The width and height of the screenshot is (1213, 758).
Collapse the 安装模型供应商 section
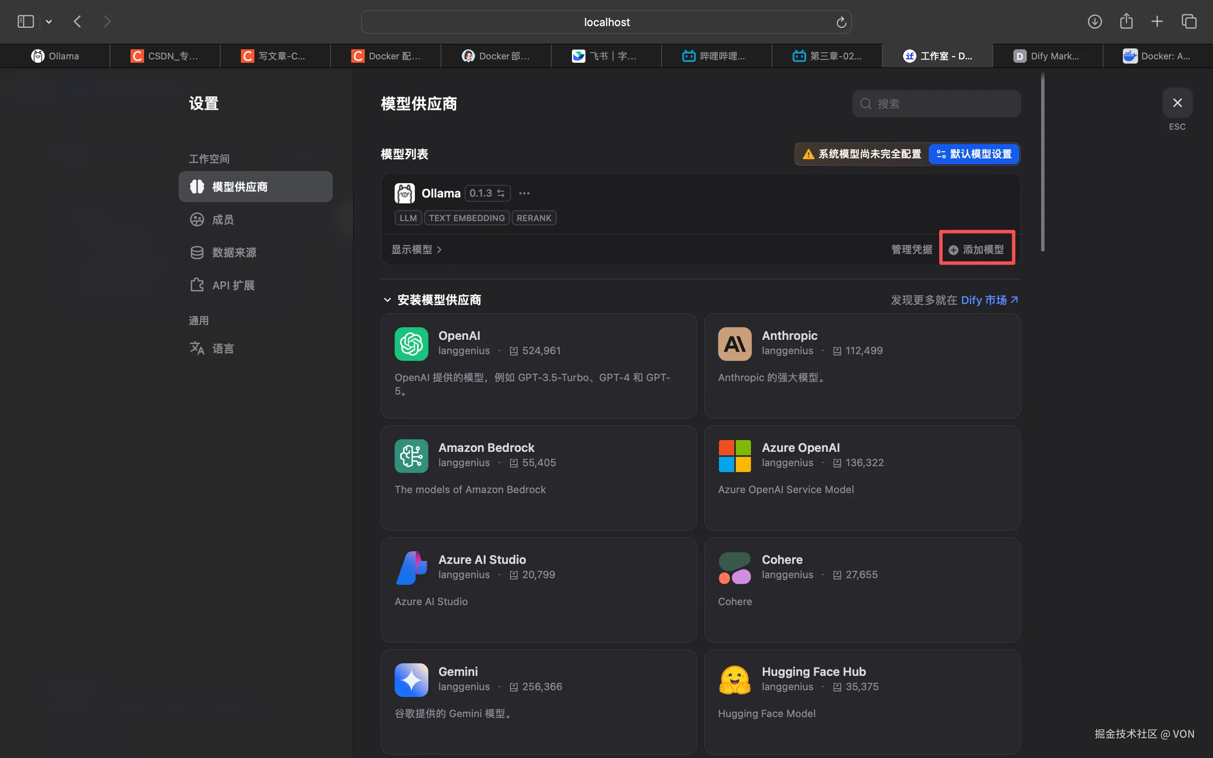387,299
